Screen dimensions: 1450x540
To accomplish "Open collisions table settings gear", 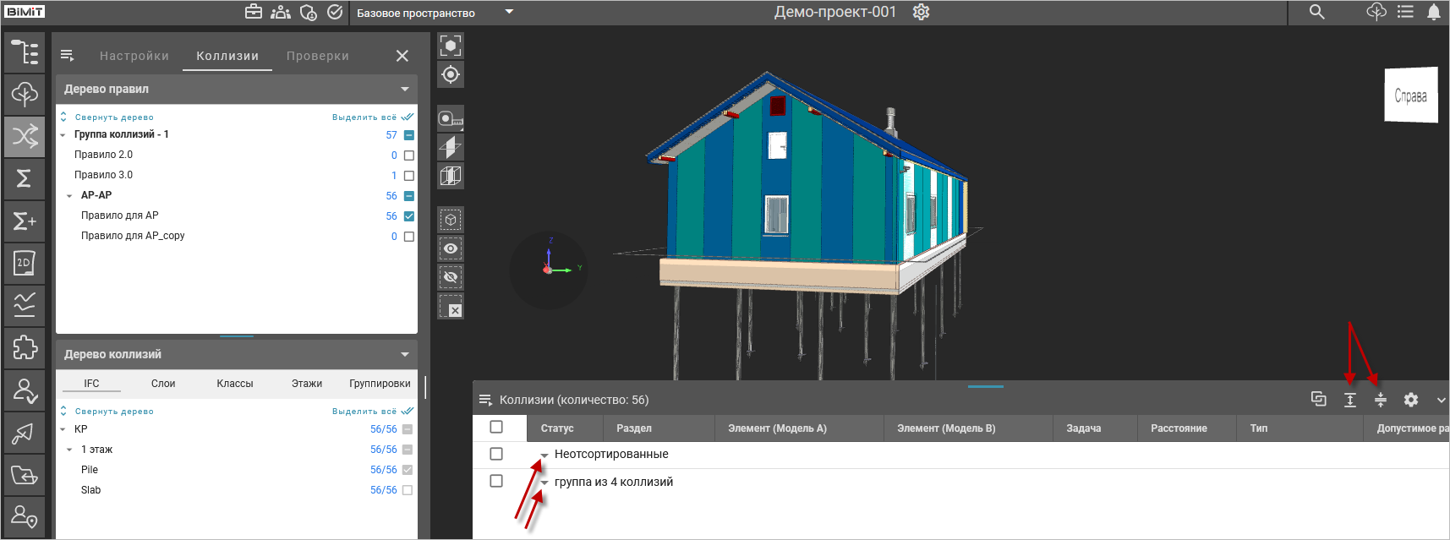I will tap(1411, 400).
